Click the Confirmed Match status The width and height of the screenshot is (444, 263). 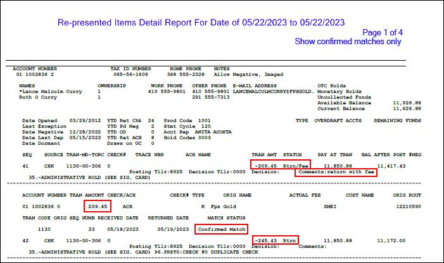tap(222, 229)
